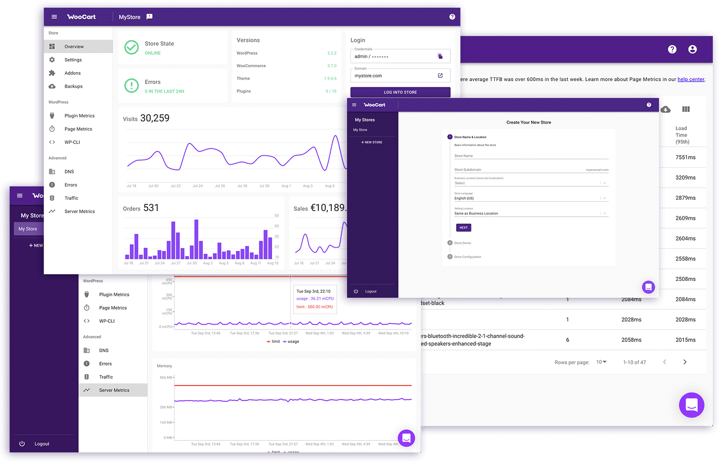Click the Load Time (95th) column header
Image resolution: width=721 pixels, height=462 pixels.
pos(682,135)
